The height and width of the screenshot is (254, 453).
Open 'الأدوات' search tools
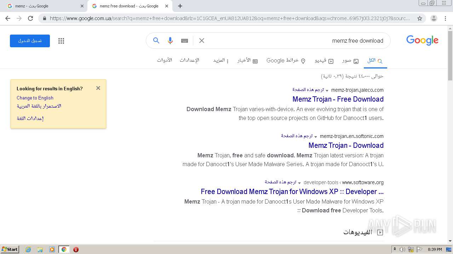(x=165, y=60)
